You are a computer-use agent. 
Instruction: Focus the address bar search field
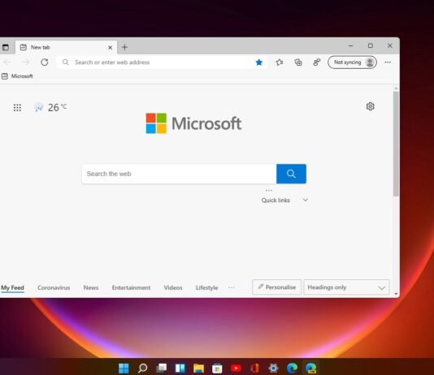click(x=162, y=62)
